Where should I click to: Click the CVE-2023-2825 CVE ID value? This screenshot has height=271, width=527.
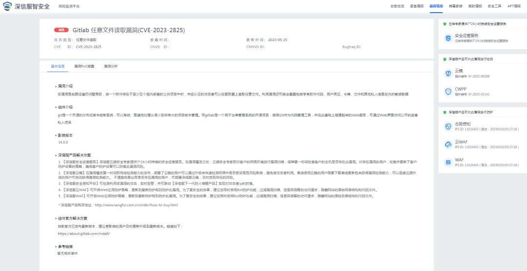click(88, 47)
